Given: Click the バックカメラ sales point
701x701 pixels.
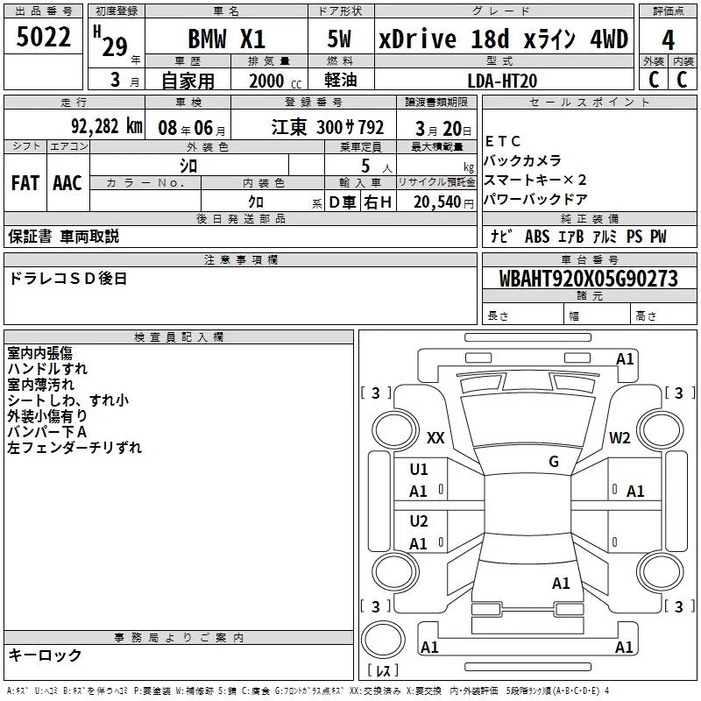Looking at the screenshot, I should point(523,161).
